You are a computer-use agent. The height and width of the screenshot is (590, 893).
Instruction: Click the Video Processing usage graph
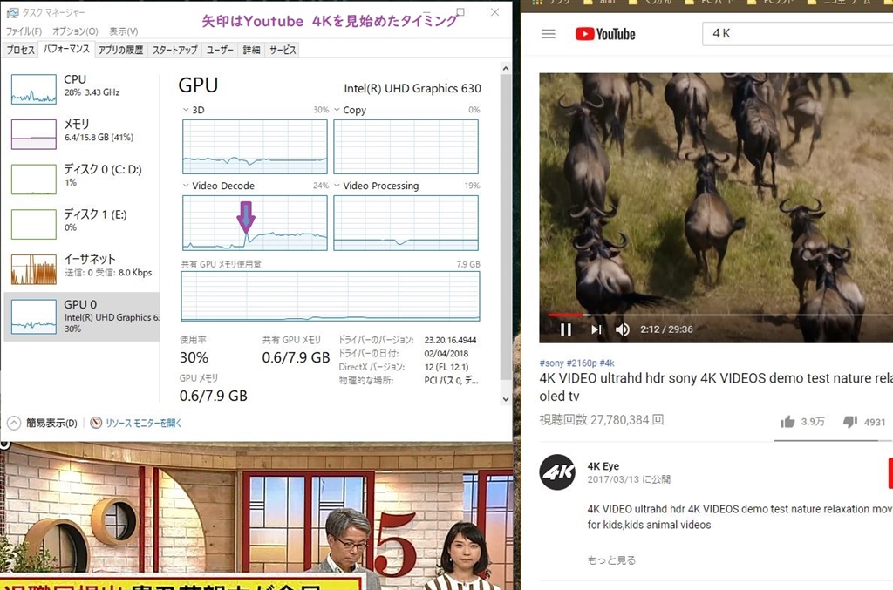pyautogui.click(x=406, y=223)
